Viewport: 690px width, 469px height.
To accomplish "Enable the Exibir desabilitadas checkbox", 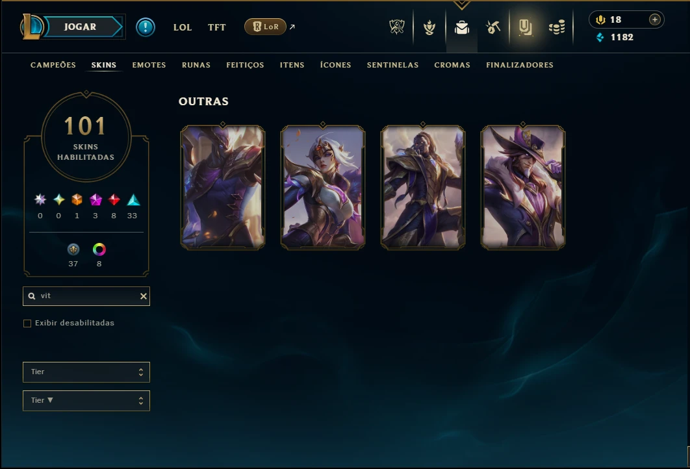I will click(27, 323).
